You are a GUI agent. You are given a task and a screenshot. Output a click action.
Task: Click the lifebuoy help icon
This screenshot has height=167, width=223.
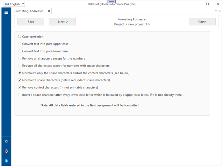(x=6, y=151)
